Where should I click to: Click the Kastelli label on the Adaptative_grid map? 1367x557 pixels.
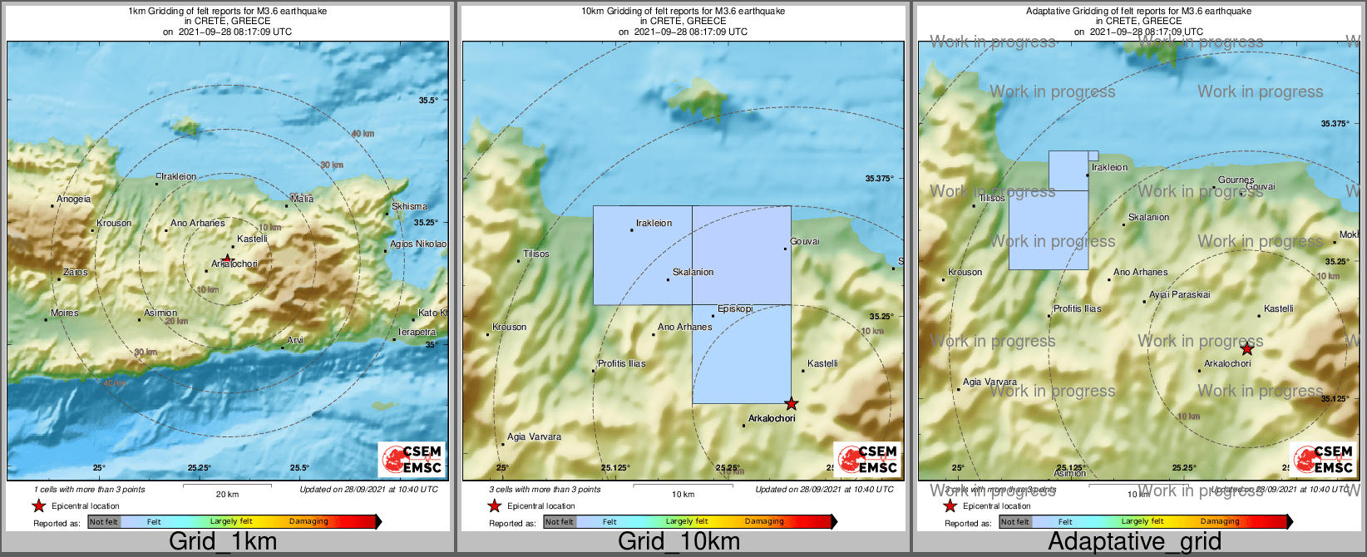[1279, 308]
